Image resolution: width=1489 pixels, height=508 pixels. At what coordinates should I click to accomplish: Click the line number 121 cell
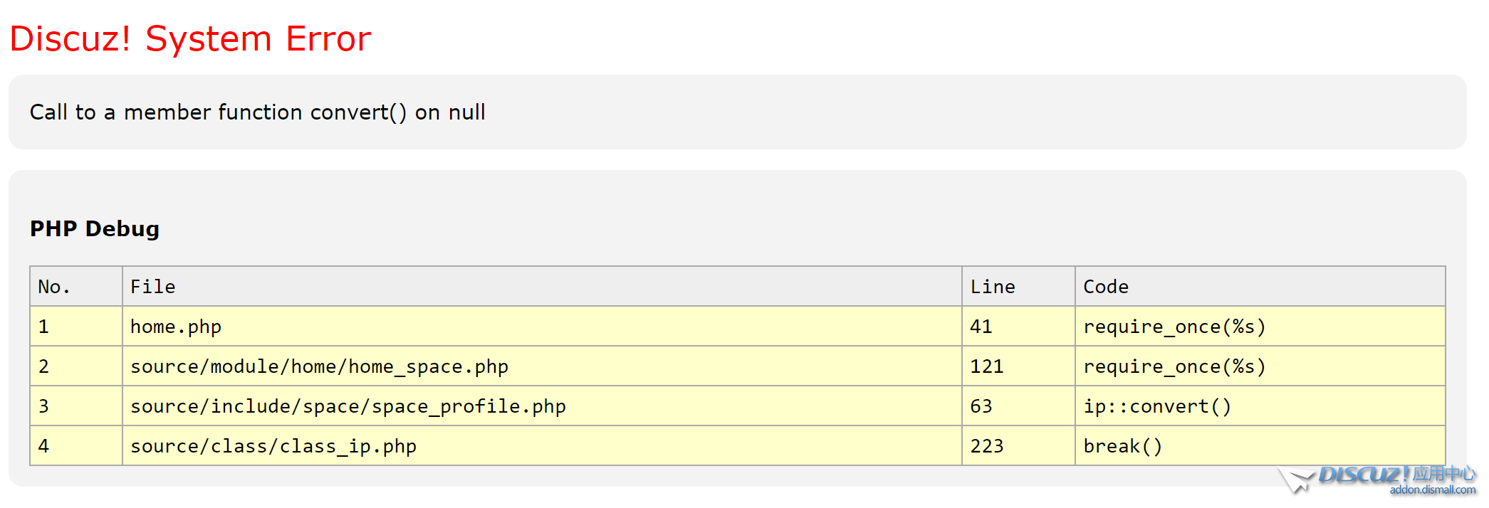point(1018,366)
